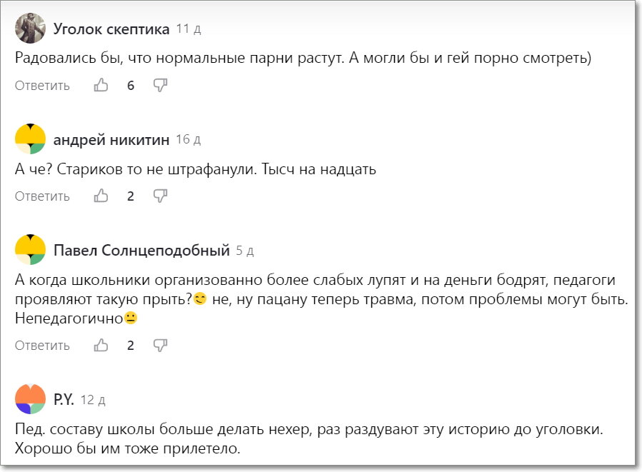642x472 pixels.
Task: Select the like count next to Уголок скептика's comment
Action: click(130, 85)
